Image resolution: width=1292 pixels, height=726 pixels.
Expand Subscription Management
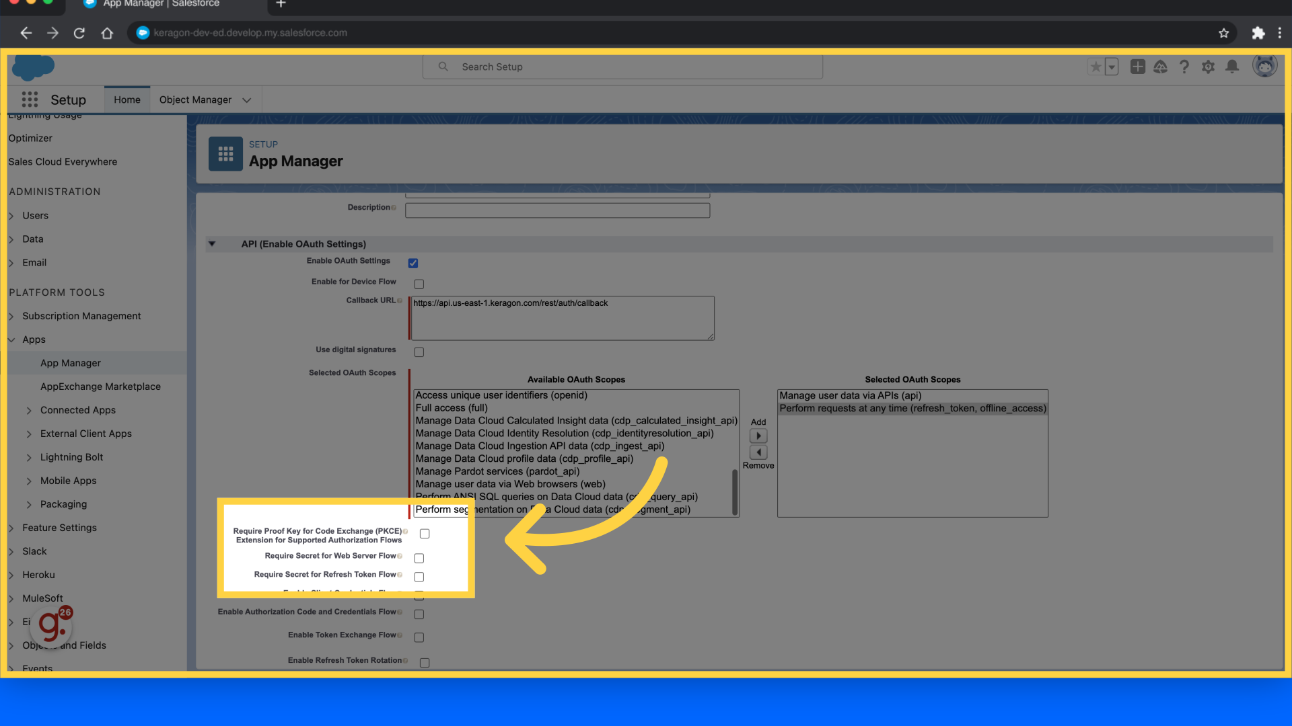(11, 316)
